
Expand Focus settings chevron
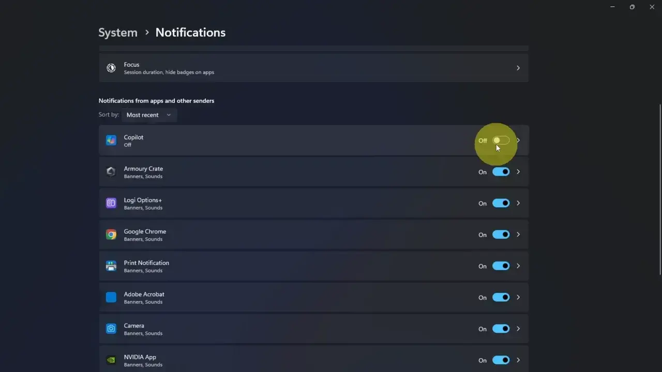(x=518, y=68)
